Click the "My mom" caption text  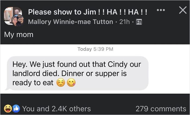[x=19, y=35]
